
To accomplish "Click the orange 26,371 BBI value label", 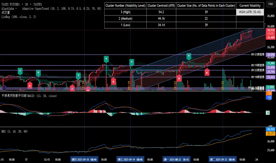I will tap(271, 134).
